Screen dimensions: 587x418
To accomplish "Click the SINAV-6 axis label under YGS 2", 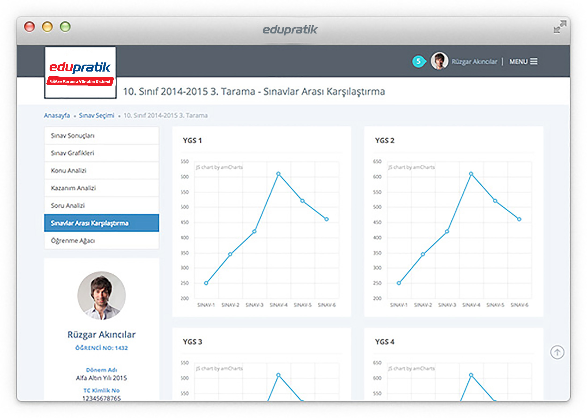I will coord(519,305).
